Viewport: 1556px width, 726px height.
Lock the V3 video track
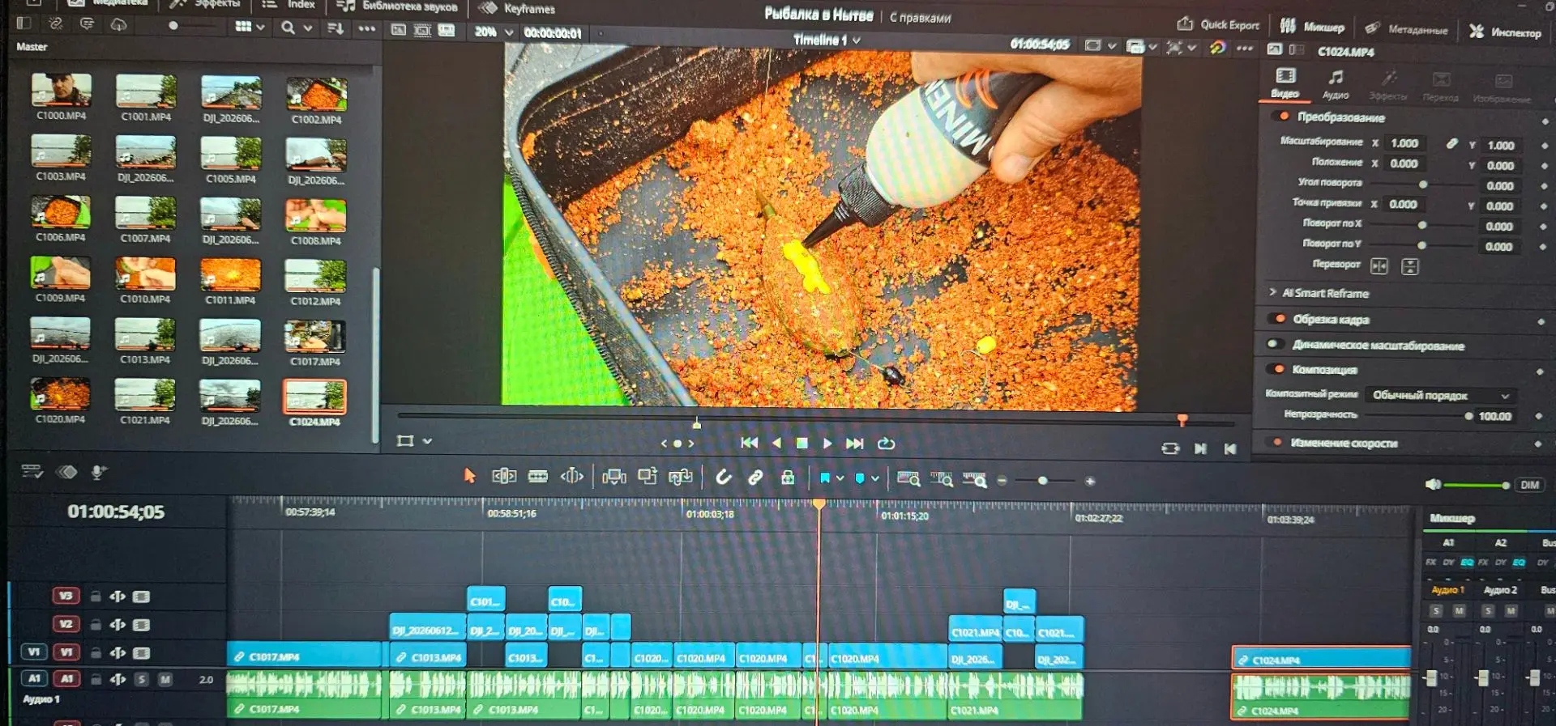[x=96, y=597]
